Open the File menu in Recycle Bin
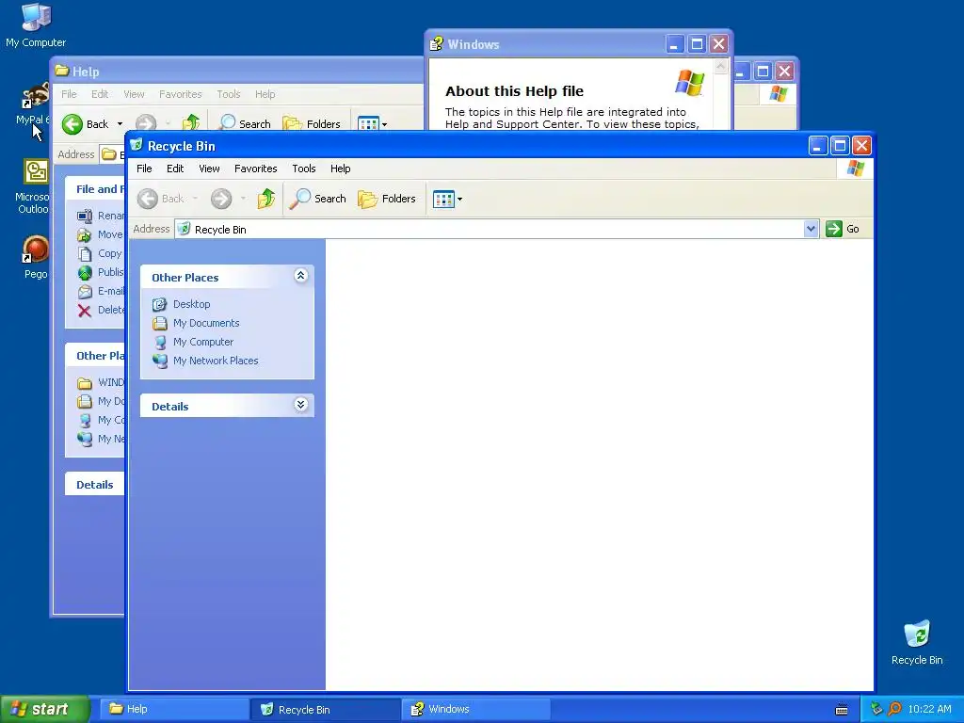Screen dimensions: 964x723 click(144, 169)
